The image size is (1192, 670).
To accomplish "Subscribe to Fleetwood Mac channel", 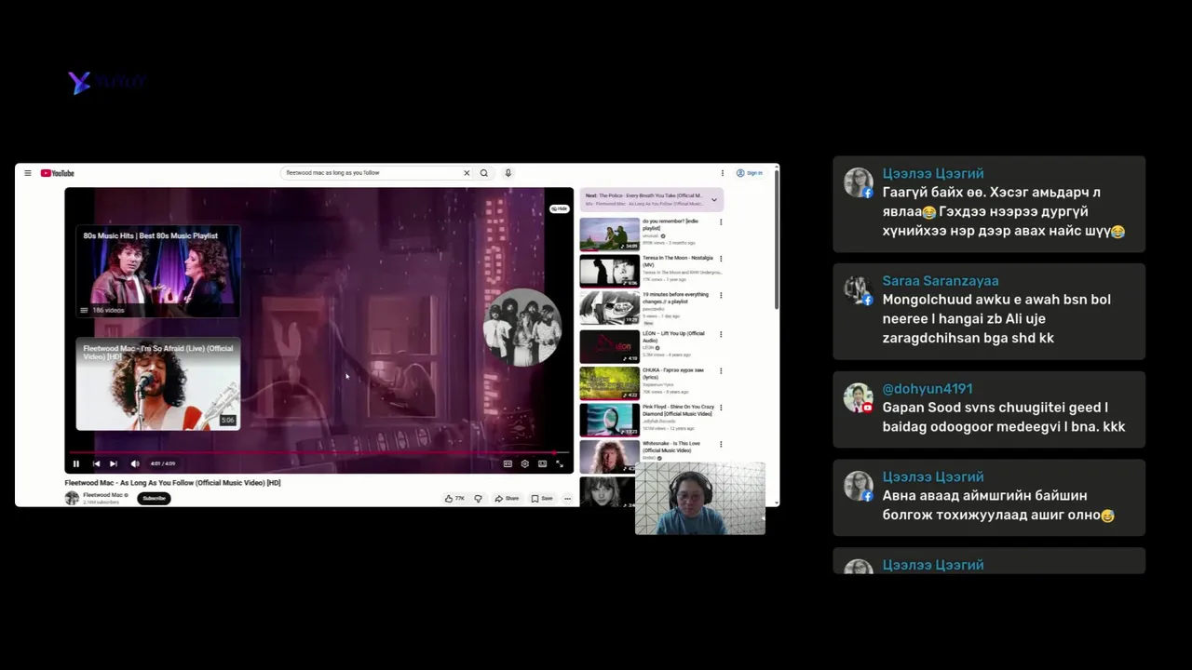I will pos(154,498).
